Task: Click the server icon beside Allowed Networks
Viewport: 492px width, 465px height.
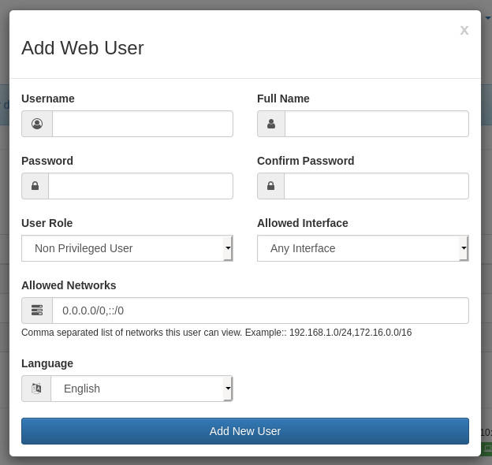Action: pos(37,311)
